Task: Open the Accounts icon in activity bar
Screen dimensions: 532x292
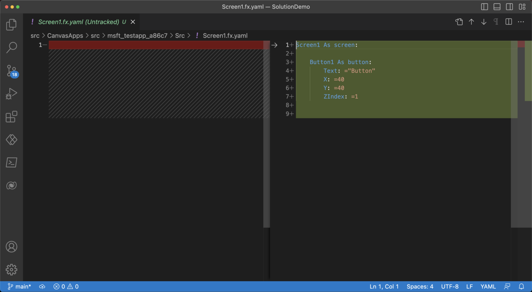Action: tap(11, 246)
